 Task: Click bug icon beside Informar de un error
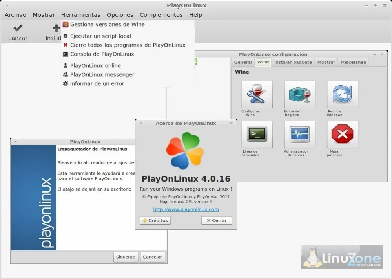[x=66, y=83]
